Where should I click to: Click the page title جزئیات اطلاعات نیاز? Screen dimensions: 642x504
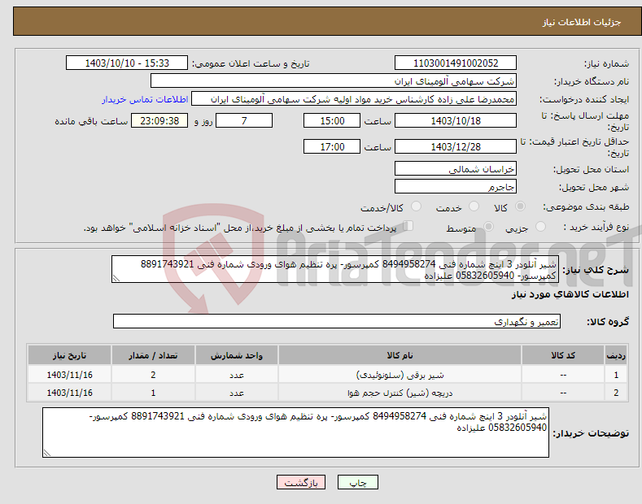point(582,22)
